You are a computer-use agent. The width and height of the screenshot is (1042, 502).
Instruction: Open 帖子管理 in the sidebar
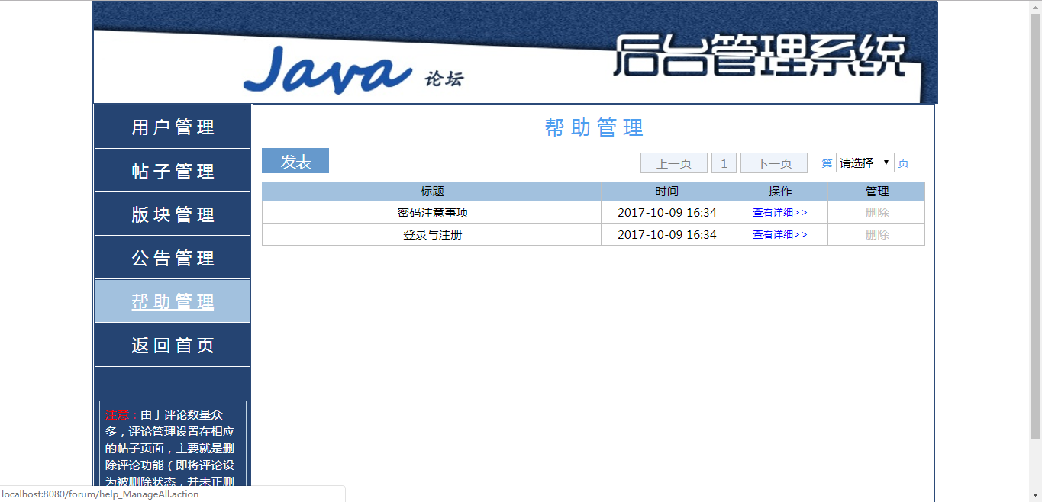tap(173, 171)
